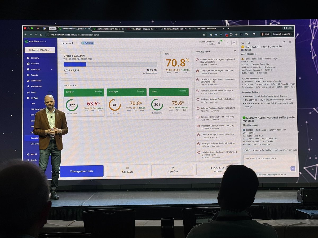The image size is (318, 238).
Task: Click the Work profile button in Chrome
Action: point(265,34)
